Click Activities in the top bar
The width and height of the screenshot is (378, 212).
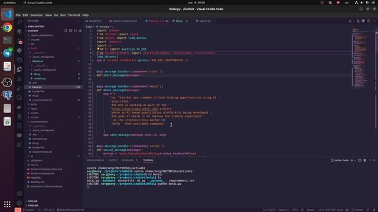(9, 2)
